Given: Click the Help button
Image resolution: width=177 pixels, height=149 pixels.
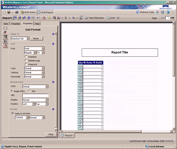Looking at the screenshot, I should tap(50, 134).
